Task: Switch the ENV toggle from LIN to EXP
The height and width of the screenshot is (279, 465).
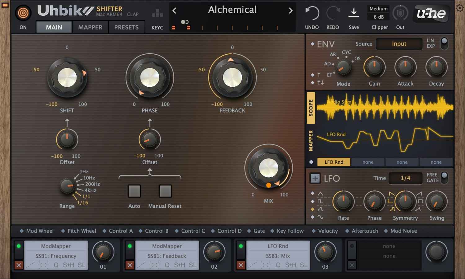Action: (444, 43)
